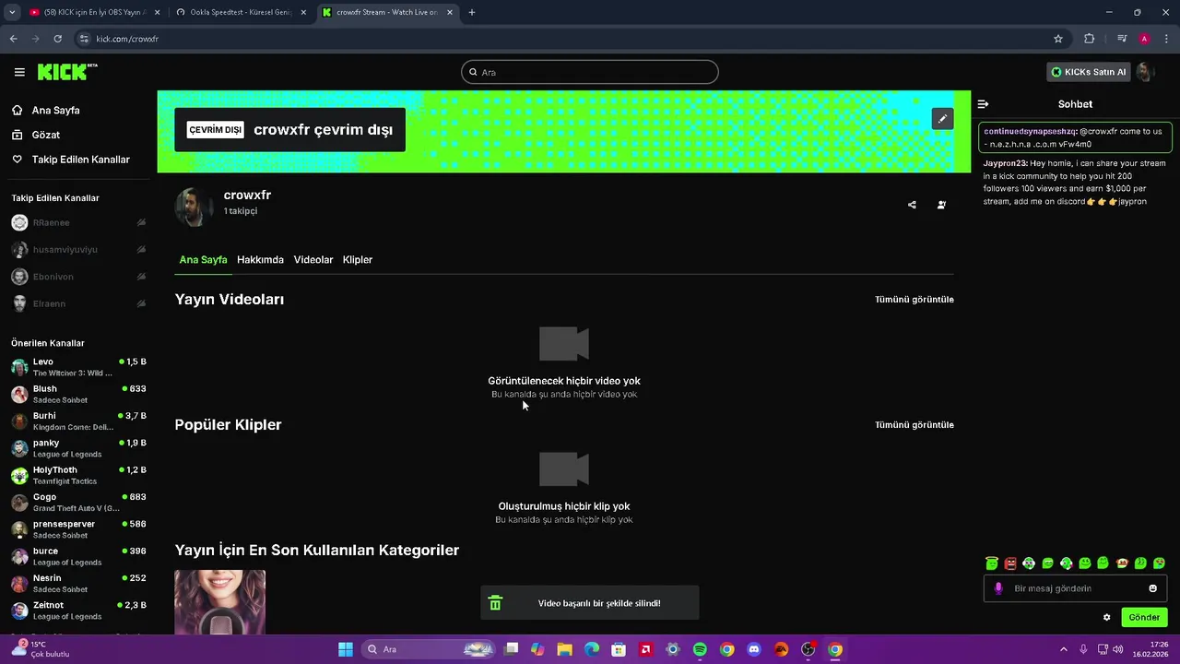Open followed channel Ebonivon
Image resolution: width=1180 pixels, height=664 pixels.
click(x=78, y=277)
